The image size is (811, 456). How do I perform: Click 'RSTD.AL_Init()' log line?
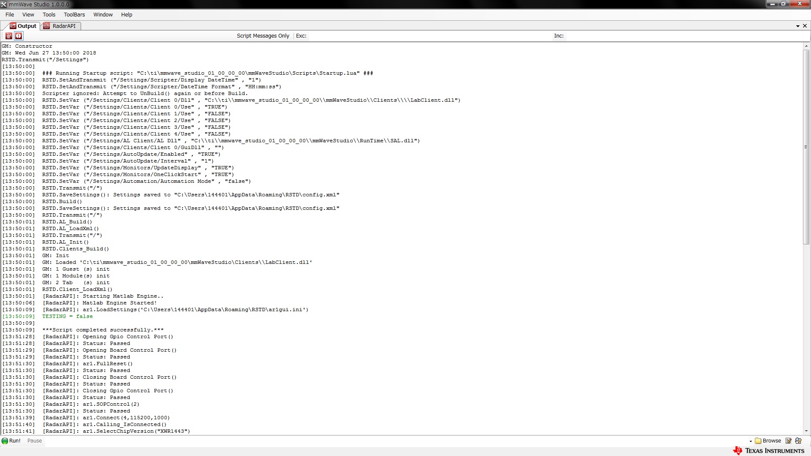coord(65,242)
